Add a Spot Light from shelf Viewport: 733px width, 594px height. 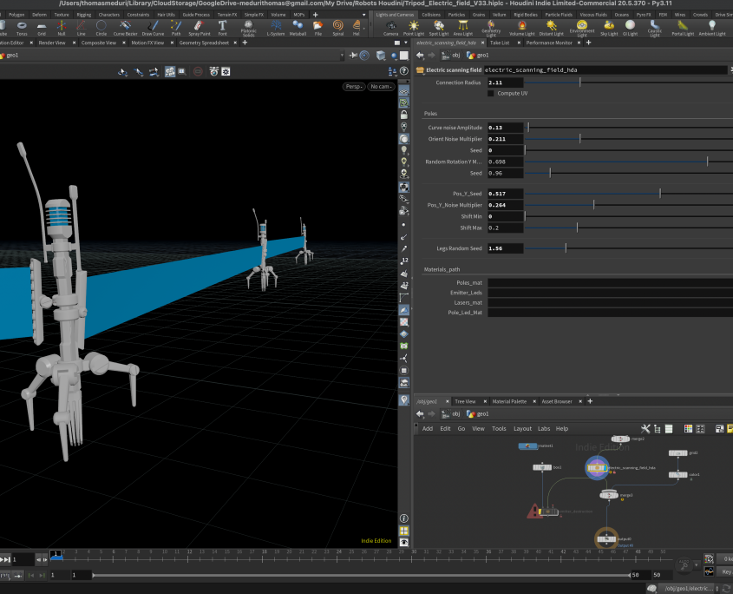[439, 28]
